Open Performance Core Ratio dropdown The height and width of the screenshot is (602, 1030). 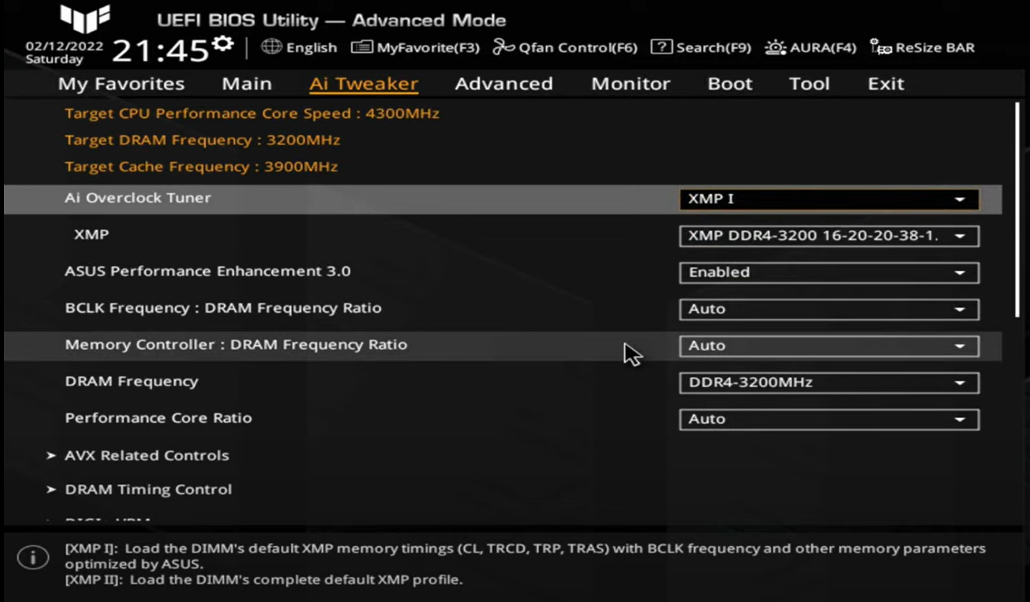[828, 419]
